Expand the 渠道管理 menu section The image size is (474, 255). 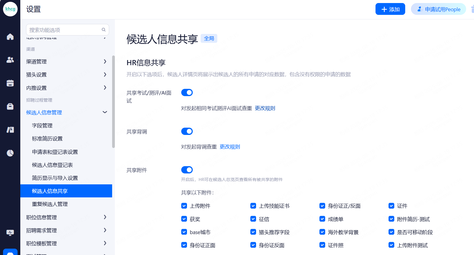66,62
